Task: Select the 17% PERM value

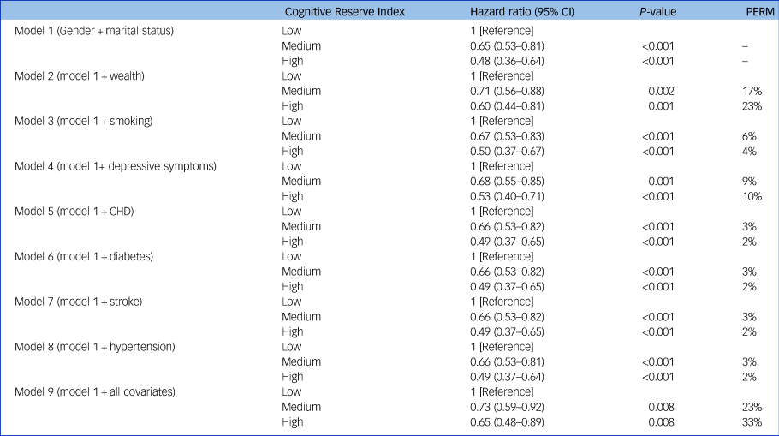Action: tap(752, 92)
